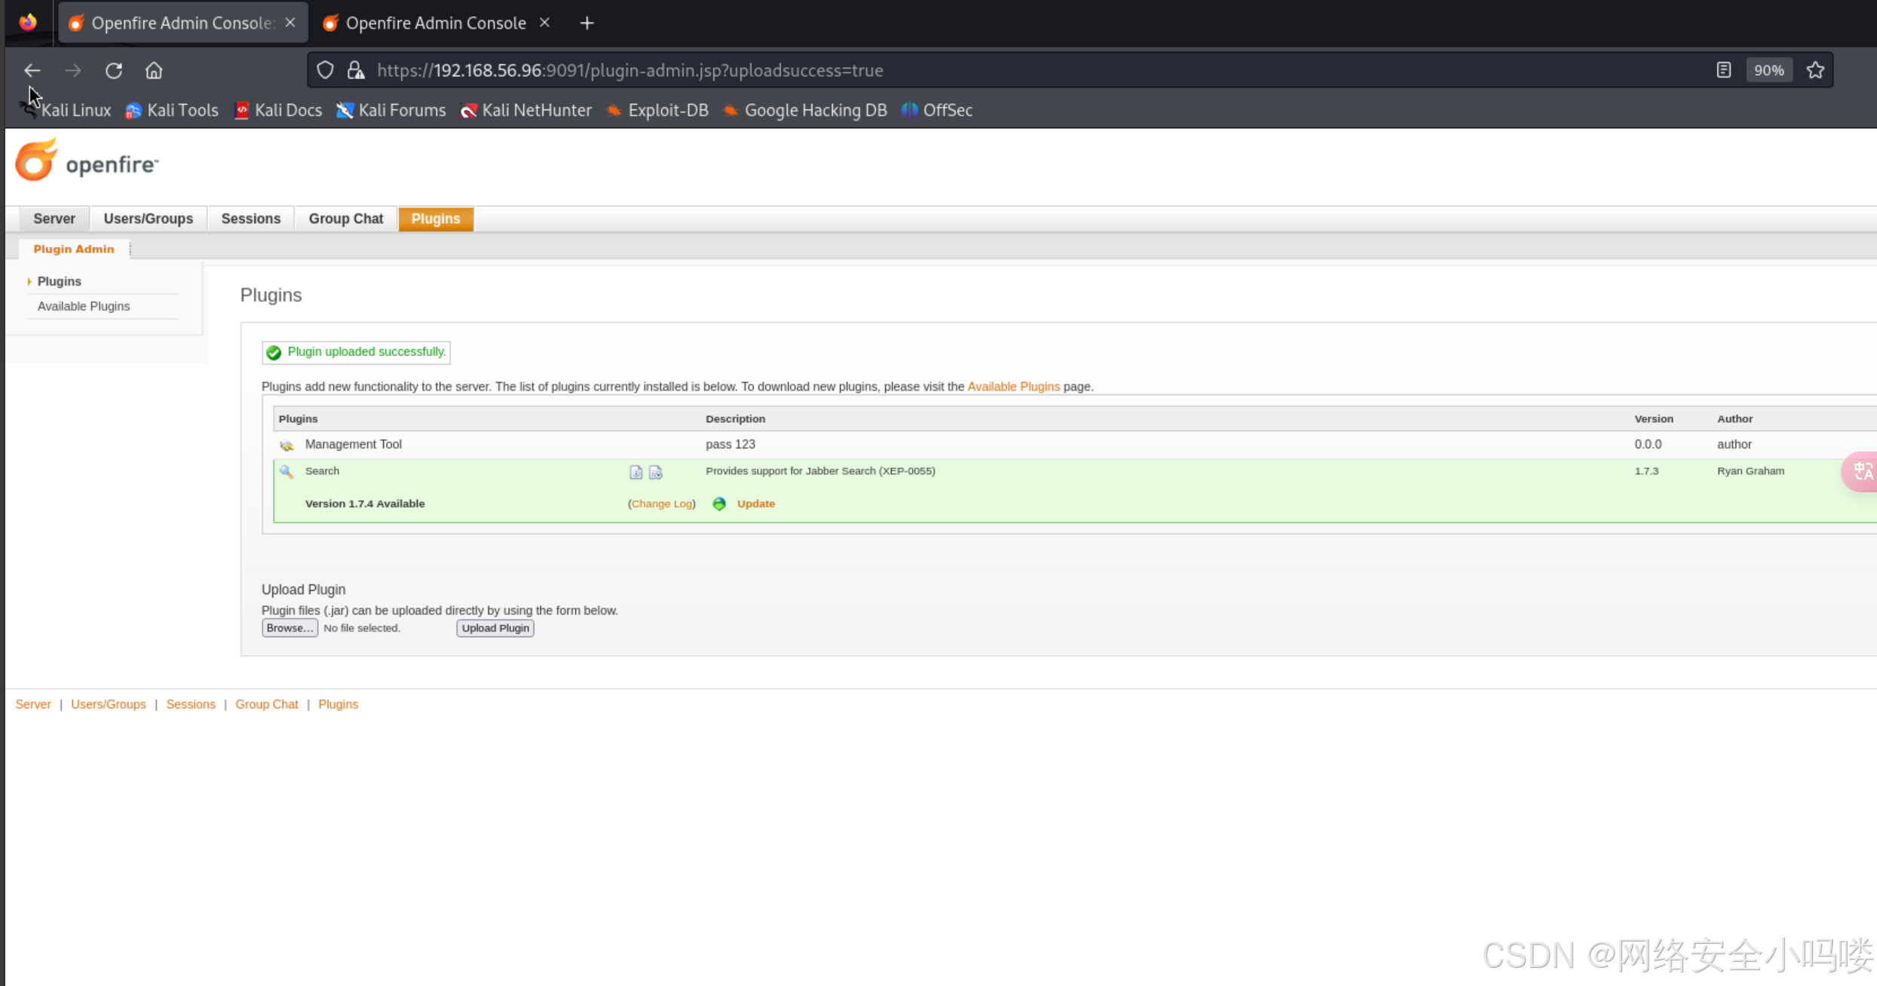Switch to second Openfire Admin Console tab
The image size is (1877, 986).
(435, 23)
